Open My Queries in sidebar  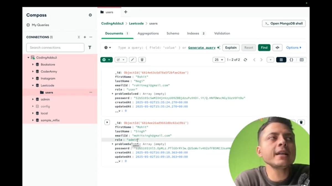point(38,25)
